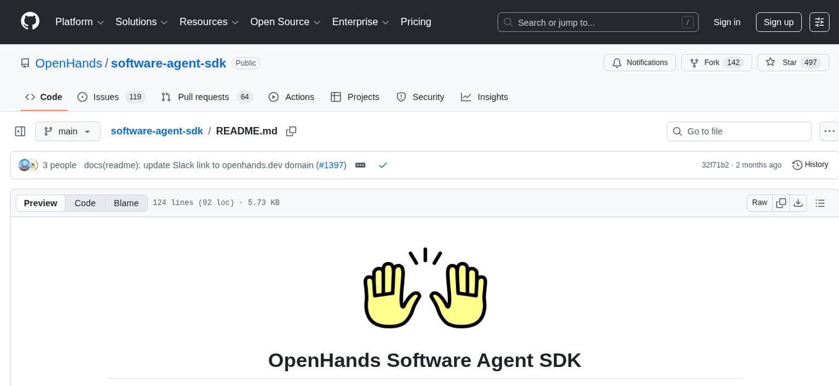The image size is (839, 386).
Task: Open the more options ellipsis menu
Action: (829, 131)
